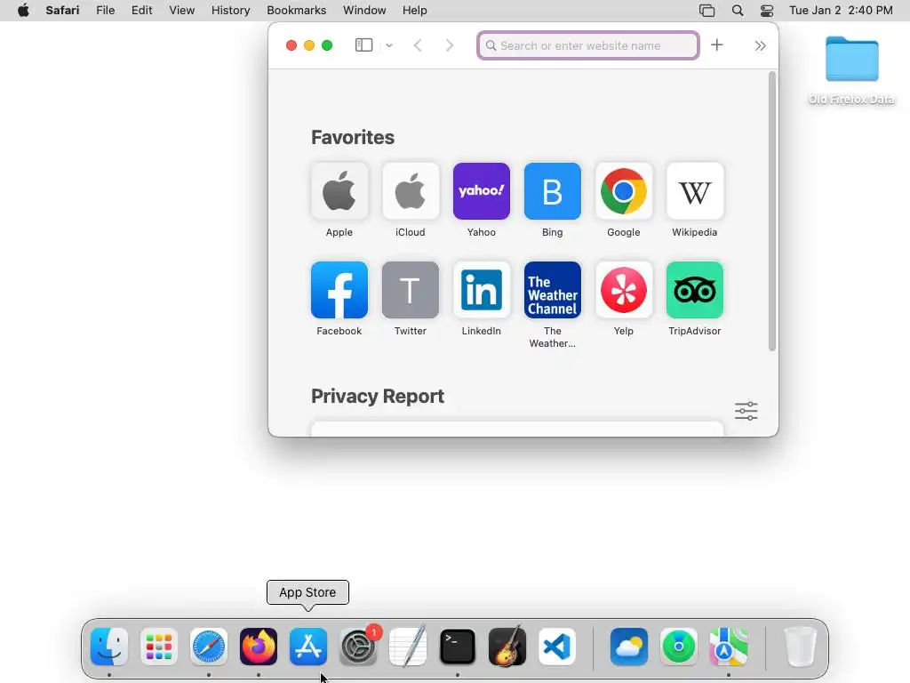Open the Apple logo menu in menu bar
The width and height of the screenshot is (910, 683).
coord(23,11)
